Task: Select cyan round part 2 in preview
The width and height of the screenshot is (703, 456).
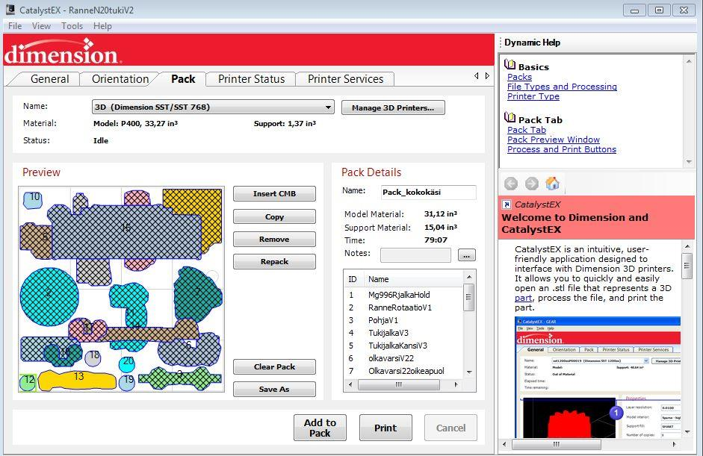Action: (x=49, y=296)
